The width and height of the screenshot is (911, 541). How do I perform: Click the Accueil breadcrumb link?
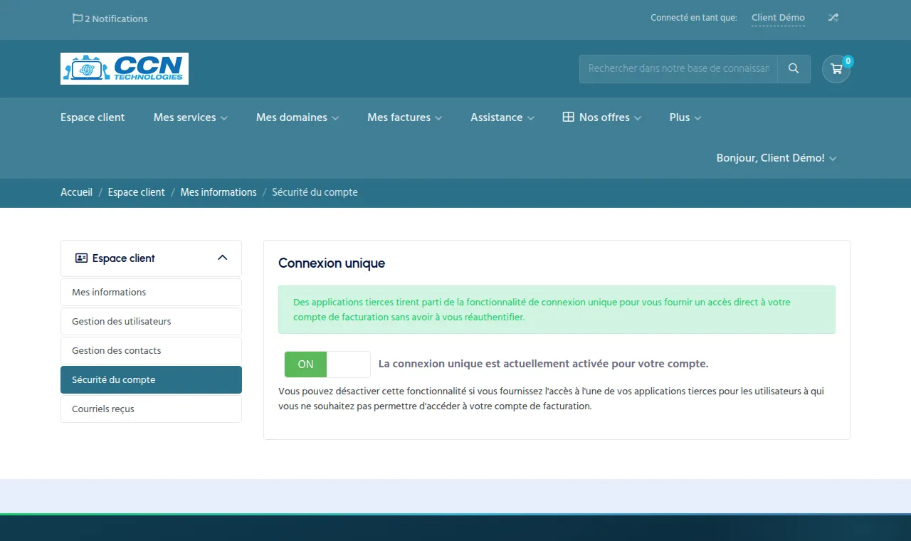[76, 192]
